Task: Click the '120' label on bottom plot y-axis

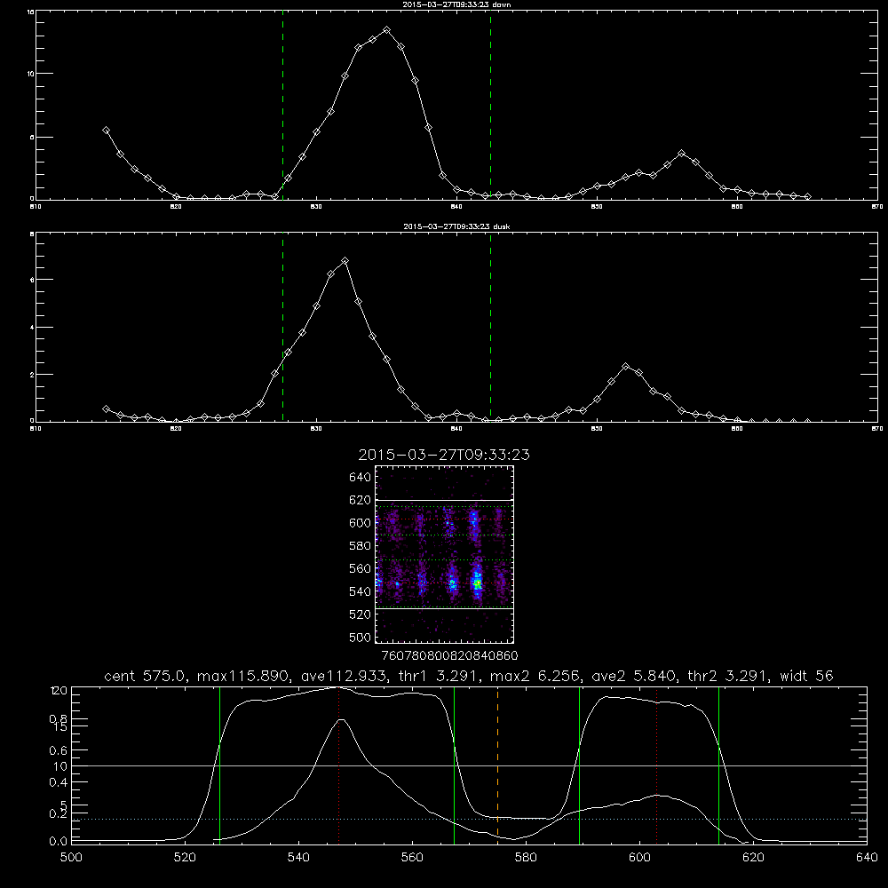Action: coord(59,691)
